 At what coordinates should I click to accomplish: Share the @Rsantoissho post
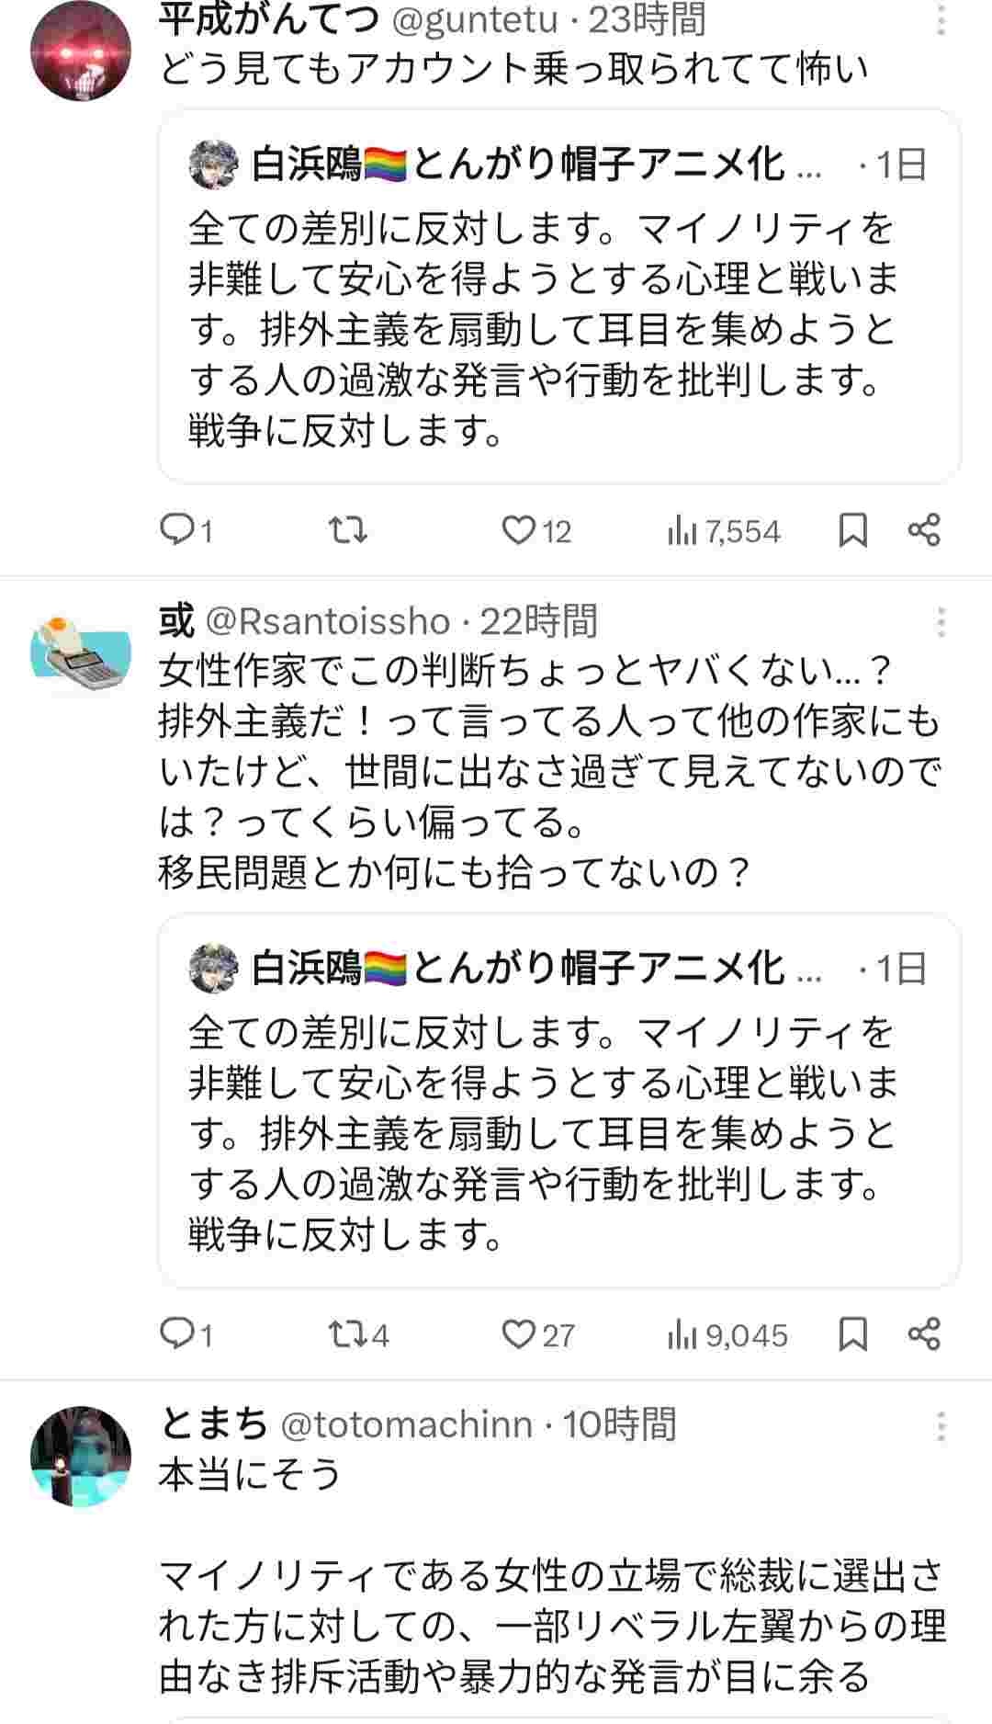pos(923,1333)
